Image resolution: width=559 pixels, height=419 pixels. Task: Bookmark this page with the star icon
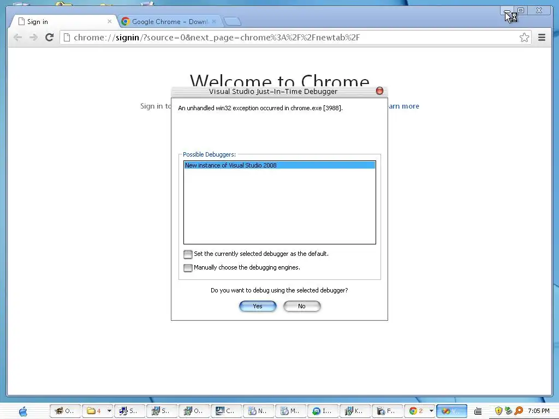coord(524,38)
